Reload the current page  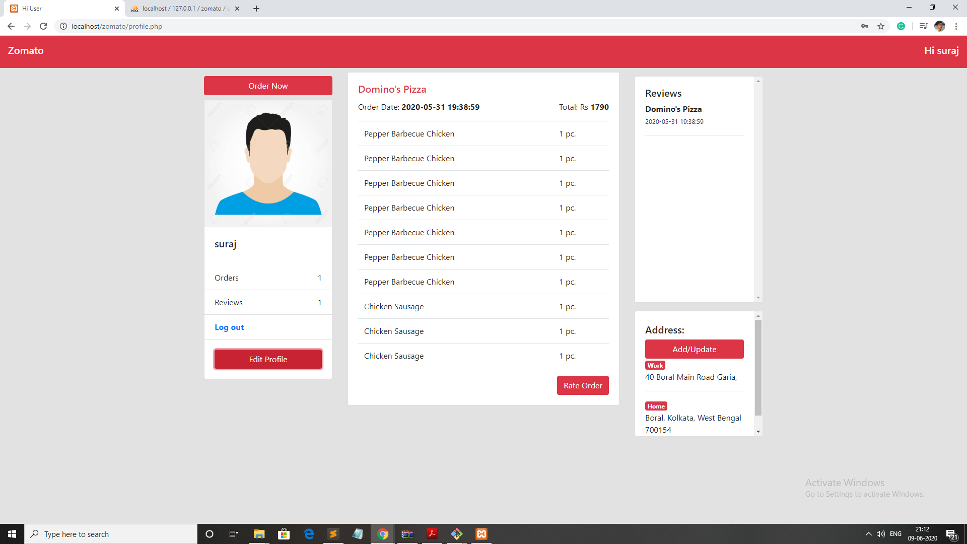point(43,26)
